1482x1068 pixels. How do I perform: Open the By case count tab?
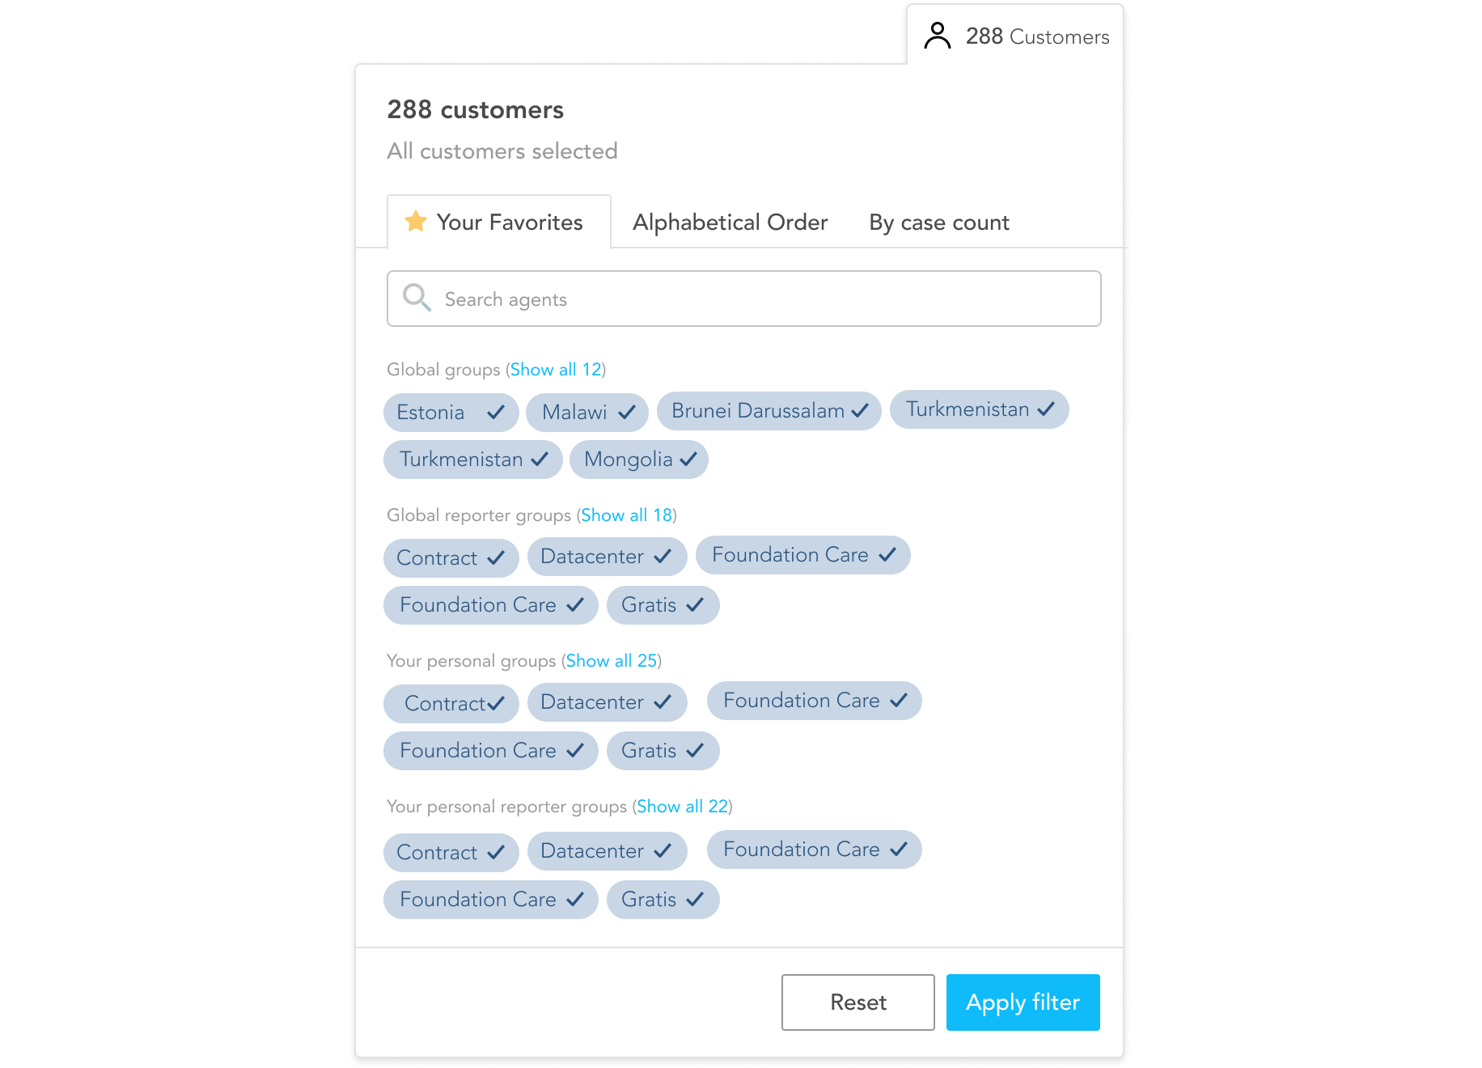pyautogui.click(x=939, y=222)
